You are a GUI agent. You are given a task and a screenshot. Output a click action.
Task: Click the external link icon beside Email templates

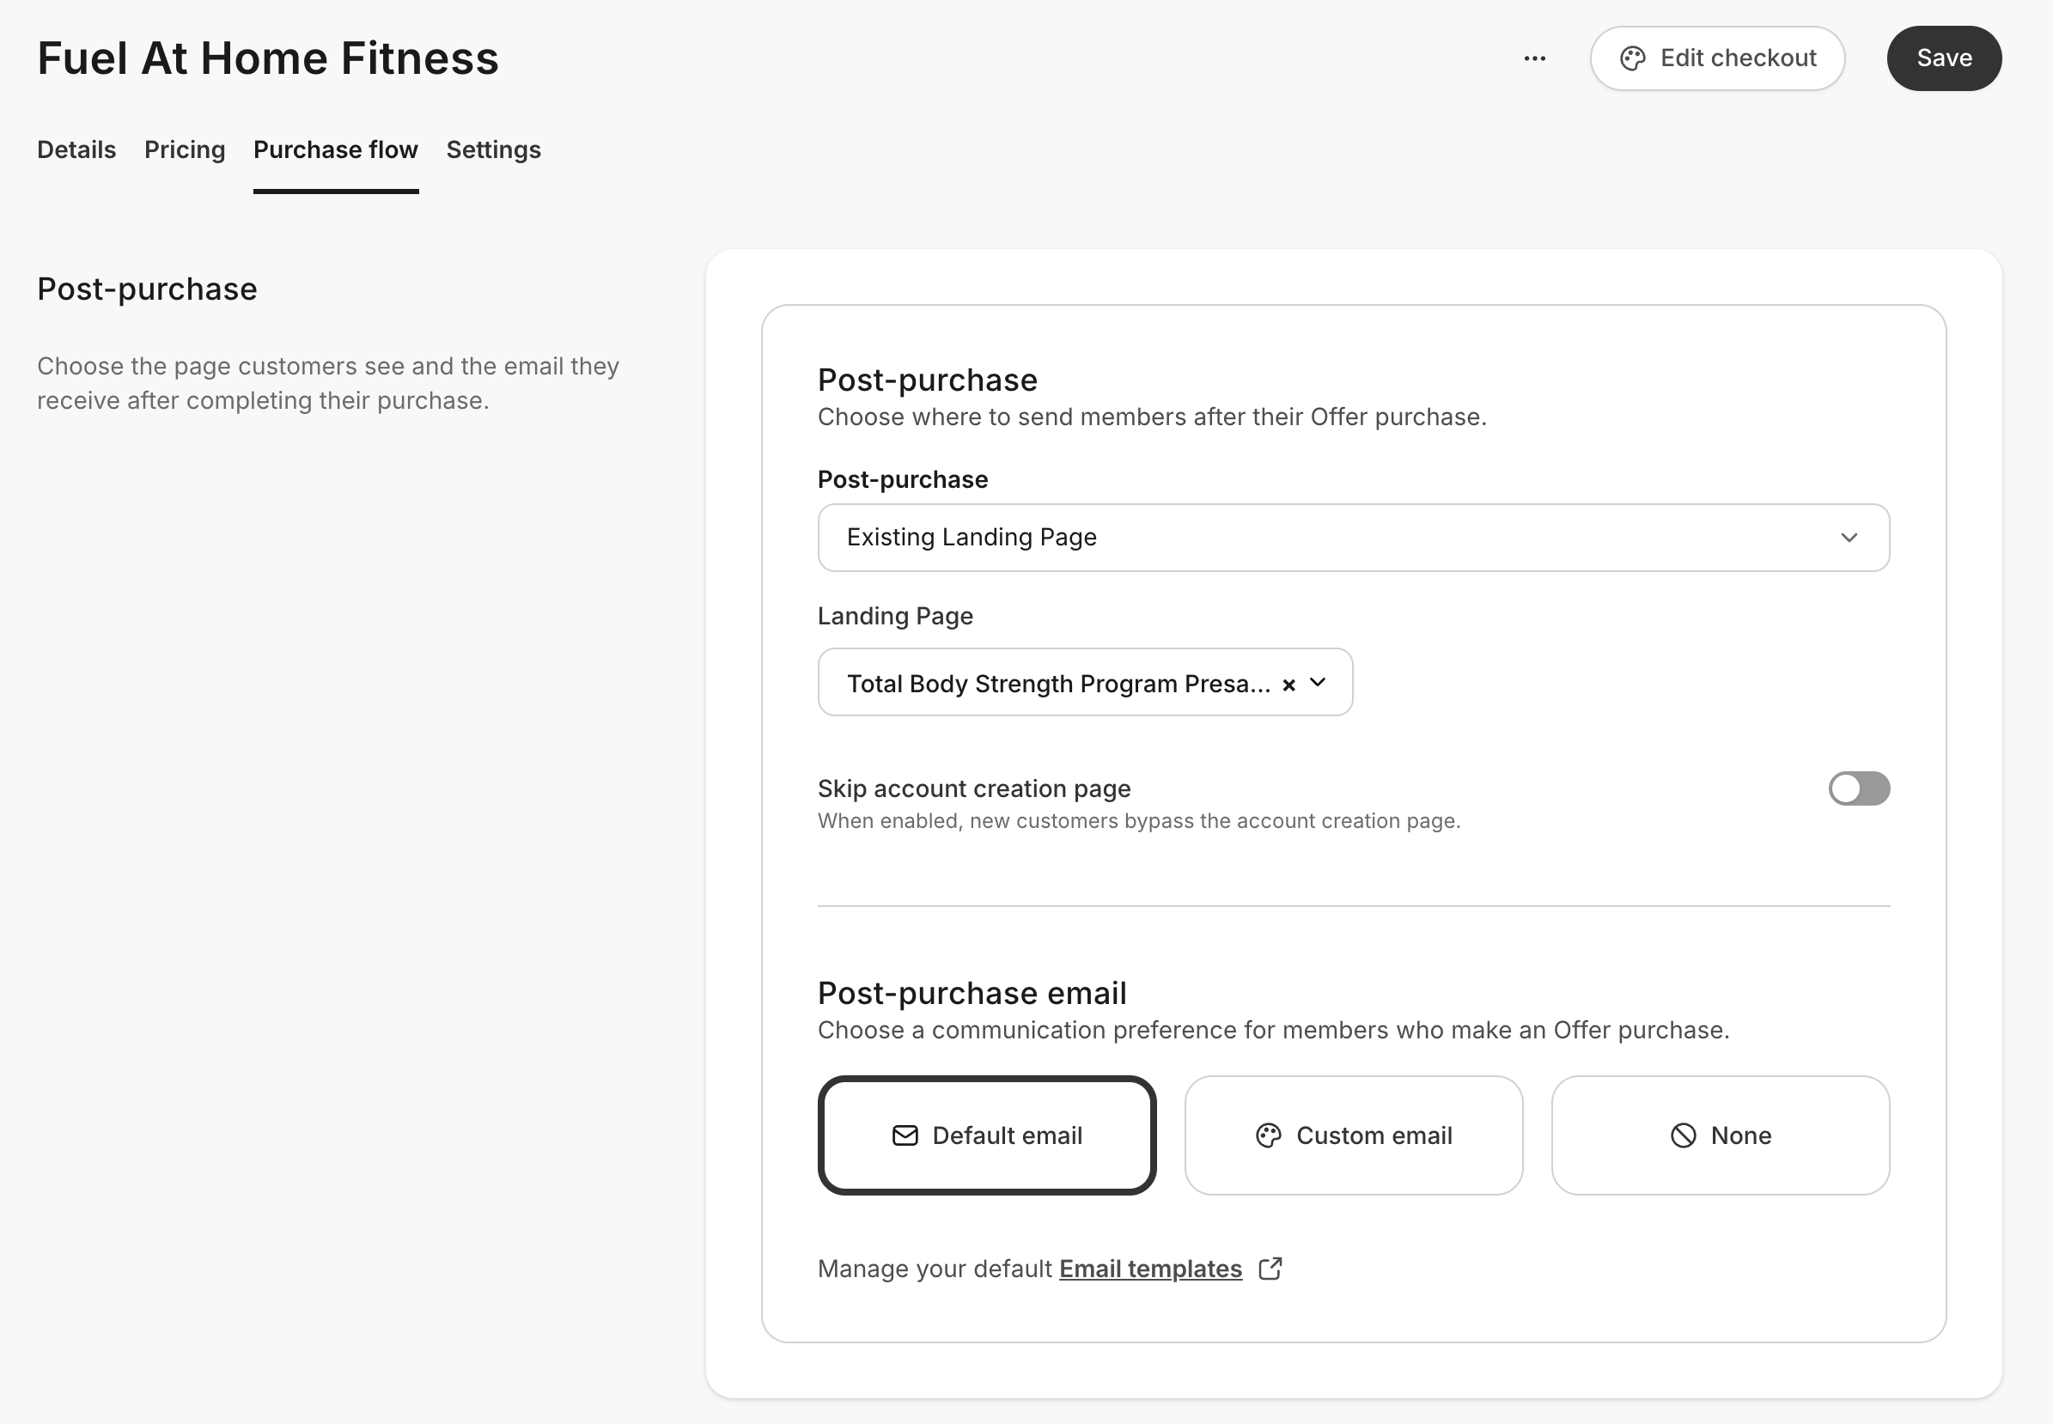point(1270,1269)
